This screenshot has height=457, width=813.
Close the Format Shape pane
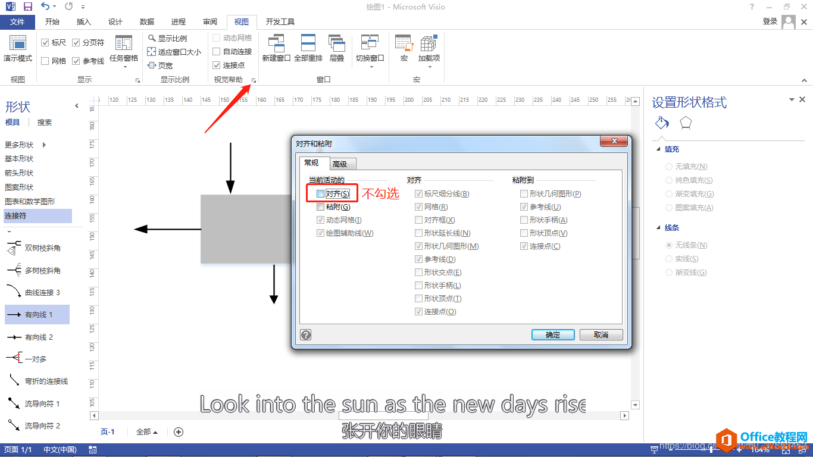802,100
